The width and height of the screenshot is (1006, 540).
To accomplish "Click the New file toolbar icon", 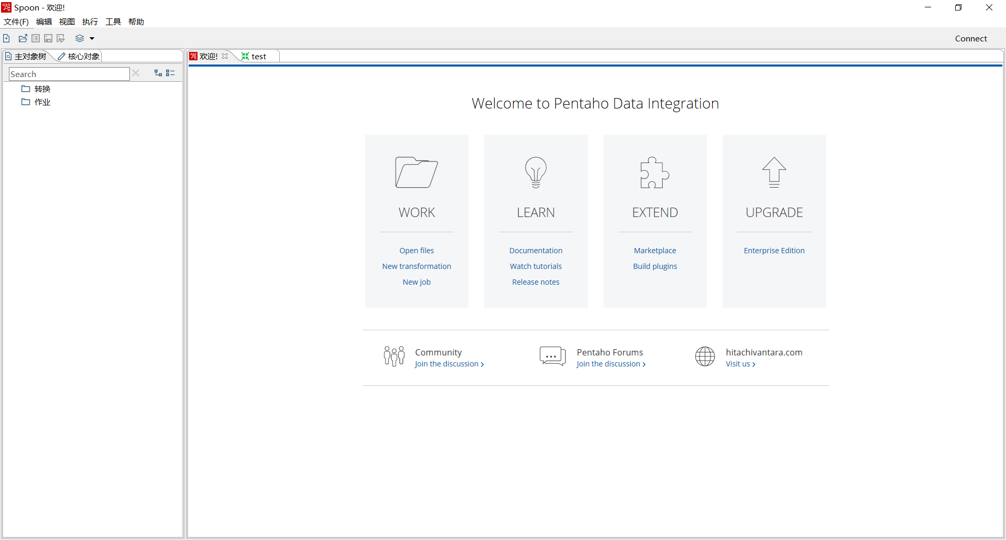I will (6, 38).
